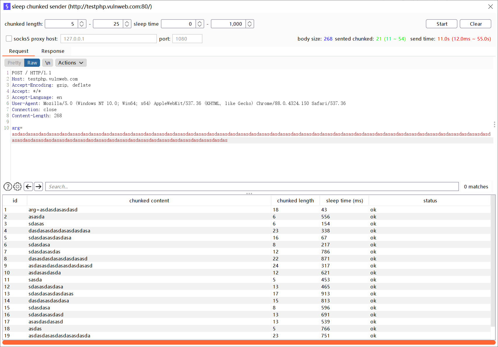The width and height of the screenshot is (498, 347).
Task: Click the send time value 11.0s
Action: [443, 39]
